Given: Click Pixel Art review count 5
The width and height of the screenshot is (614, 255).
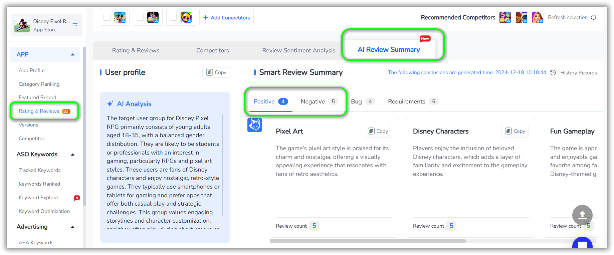Looking at the screenshot, I should point(314,226).
